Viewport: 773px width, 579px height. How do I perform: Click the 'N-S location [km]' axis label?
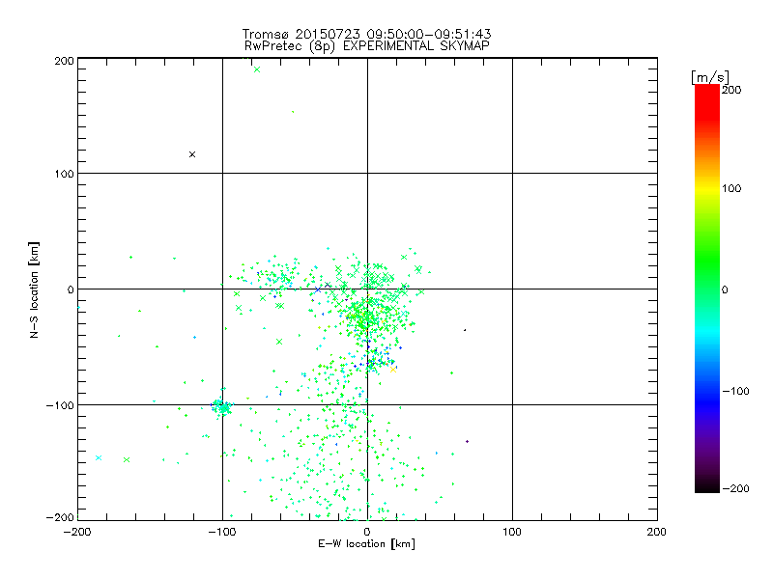coord(34,289)
